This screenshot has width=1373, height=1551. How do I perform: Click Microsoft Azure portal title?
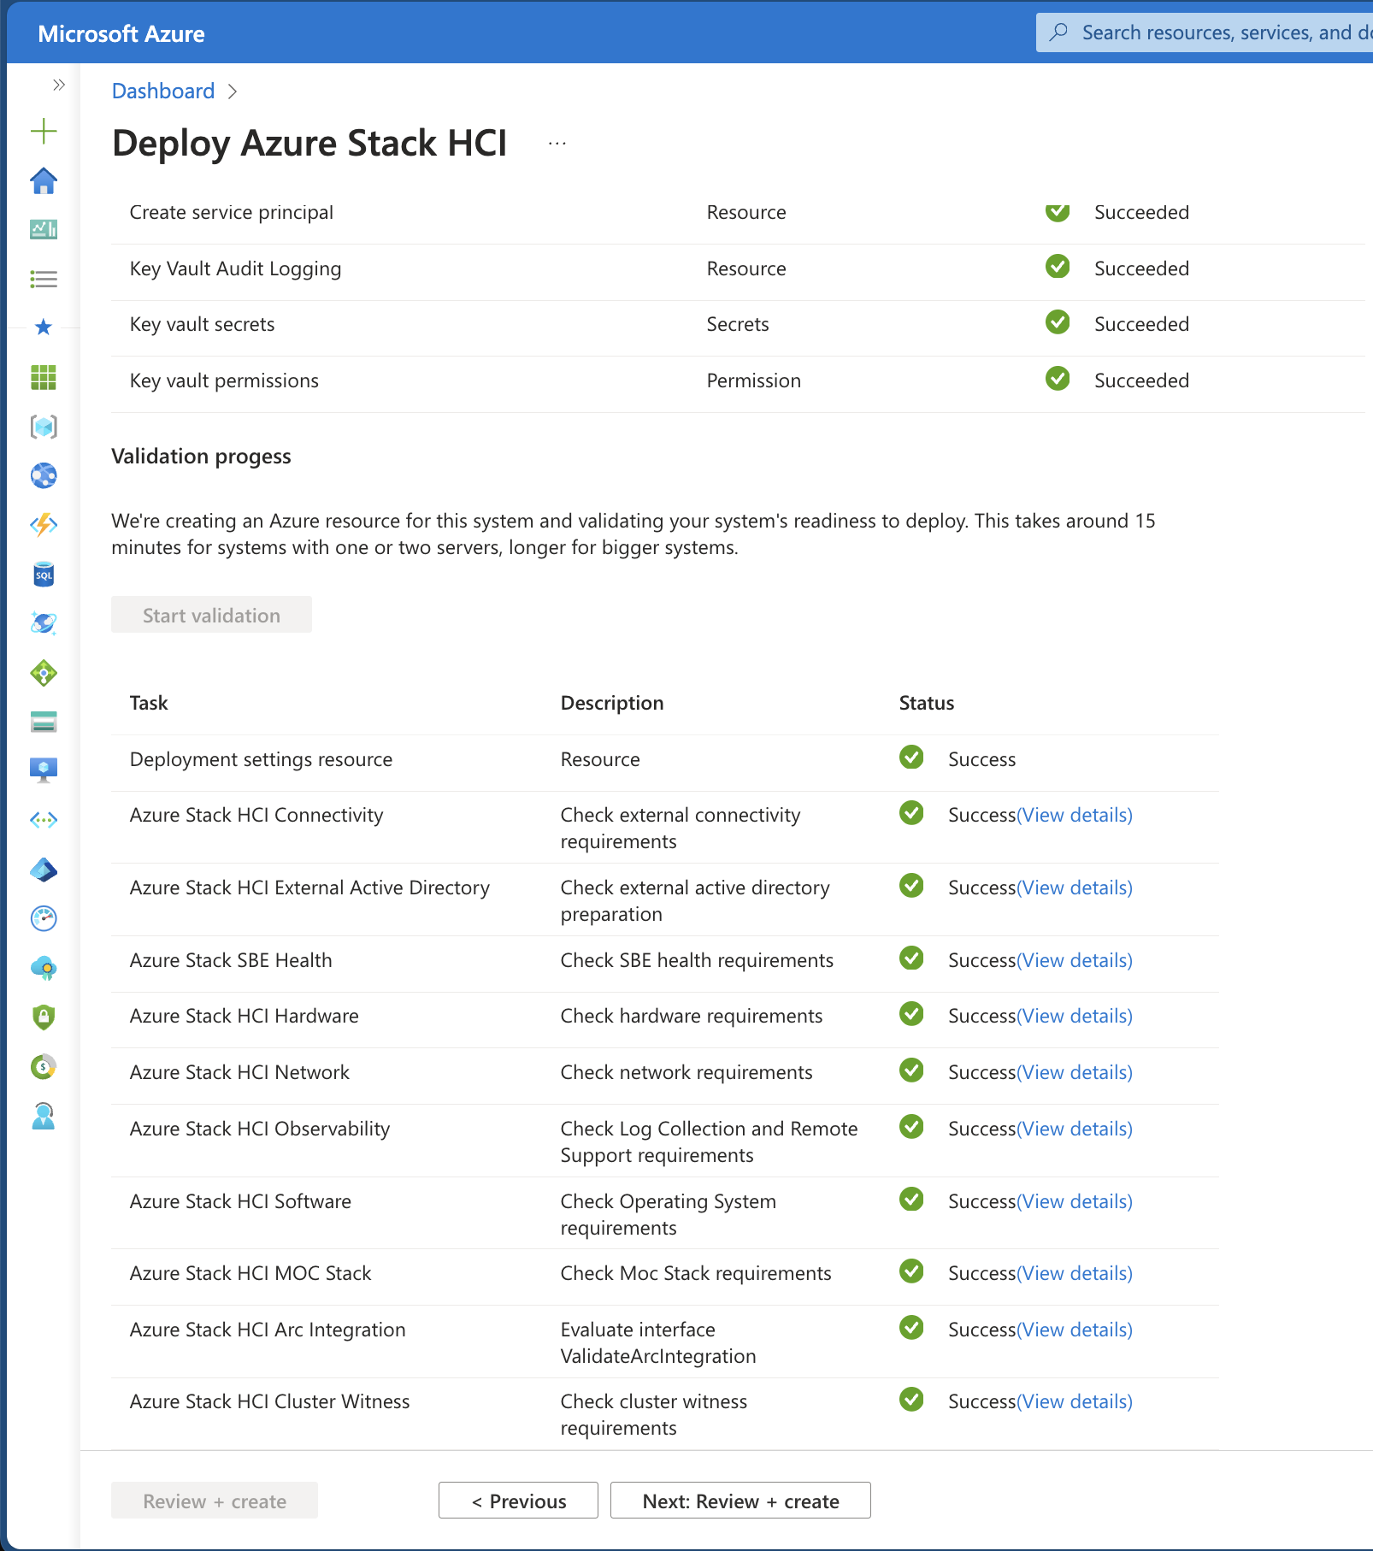click(x=121, y=34)
